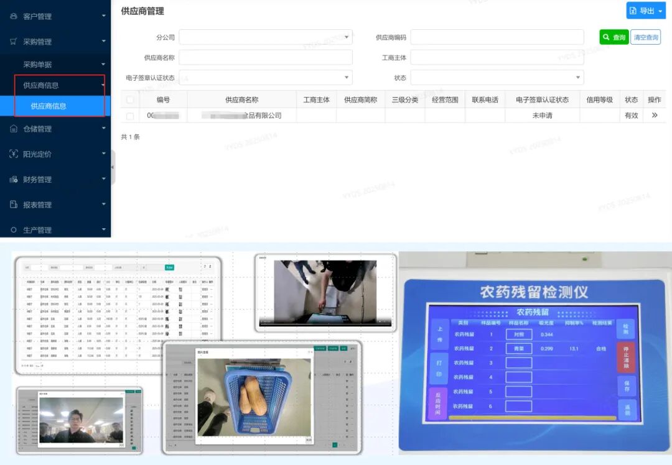Click the 客户管理 person icon in sidebar
The height and width of the screenshot is (465, 672).
coord(14,16)
